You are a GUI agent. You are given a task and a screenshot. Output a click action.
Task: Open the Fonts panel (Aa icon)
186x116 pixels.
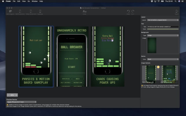pyautogui.click(x=84, y=12)
